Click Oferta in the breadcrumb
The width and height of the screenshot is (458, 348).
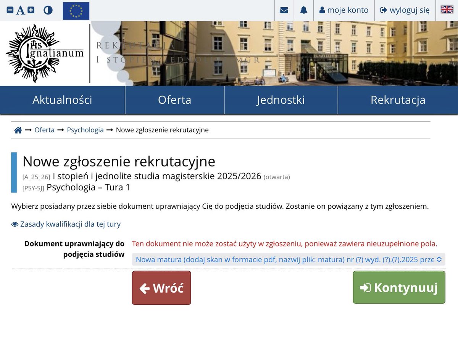pyautogui.click(x=45, y=130)
